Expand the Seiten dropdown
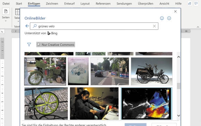 tap(6, 21)
